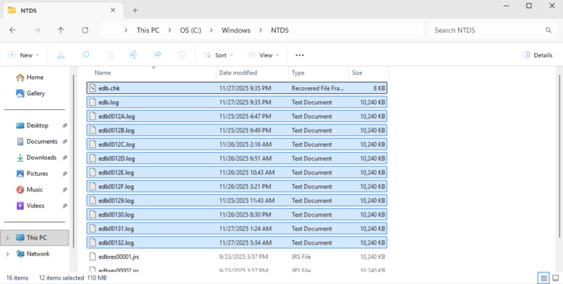Click the Copy icon in toolbar

(85, 55)
